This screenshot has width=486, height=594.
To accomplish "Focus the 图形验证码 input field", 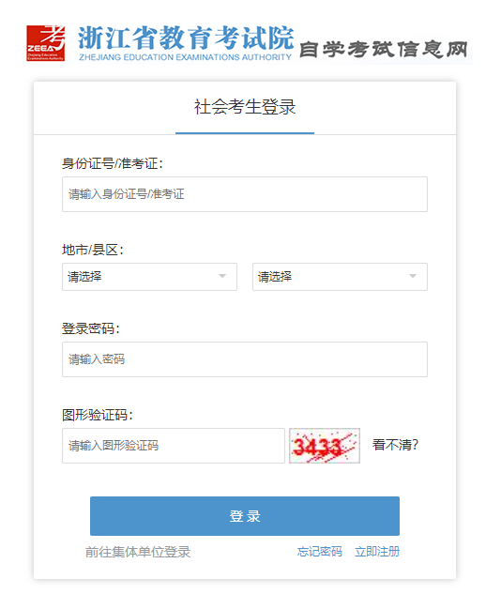I will (x=174, y=446).
